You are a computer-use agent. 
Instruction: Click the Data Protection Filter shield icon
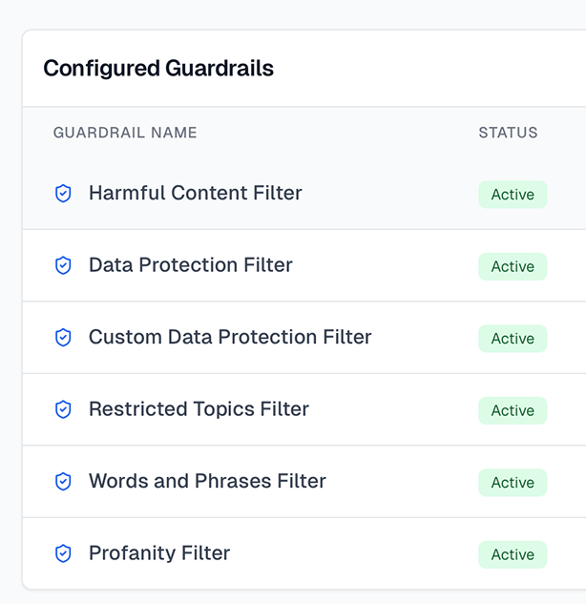point(63,265)
